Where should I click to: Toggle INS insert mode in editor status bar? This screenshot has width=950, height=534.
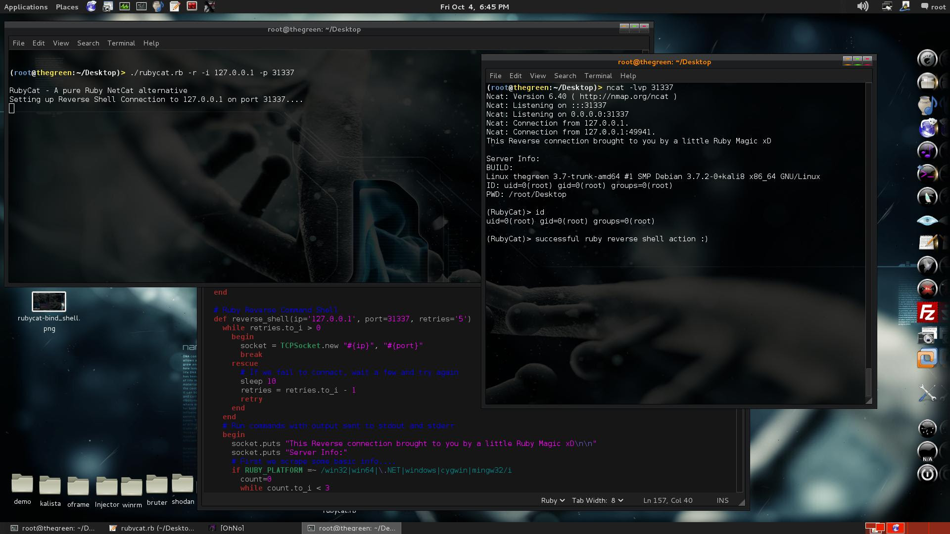[722, 500]
